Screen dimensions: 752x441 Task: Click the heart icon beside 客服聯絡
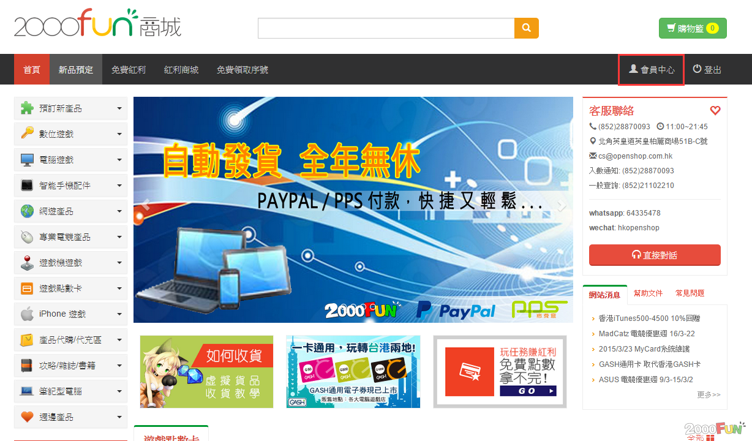tap(715, 111)
